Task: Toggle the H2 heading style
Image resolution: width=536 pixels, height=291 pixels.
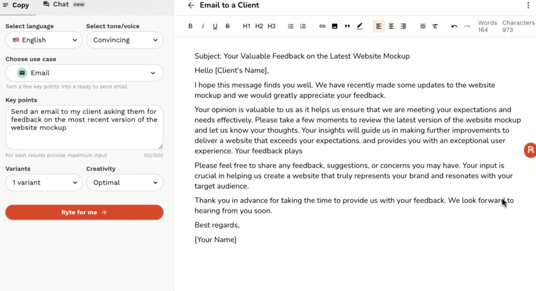Action: (x=259, y=26)
